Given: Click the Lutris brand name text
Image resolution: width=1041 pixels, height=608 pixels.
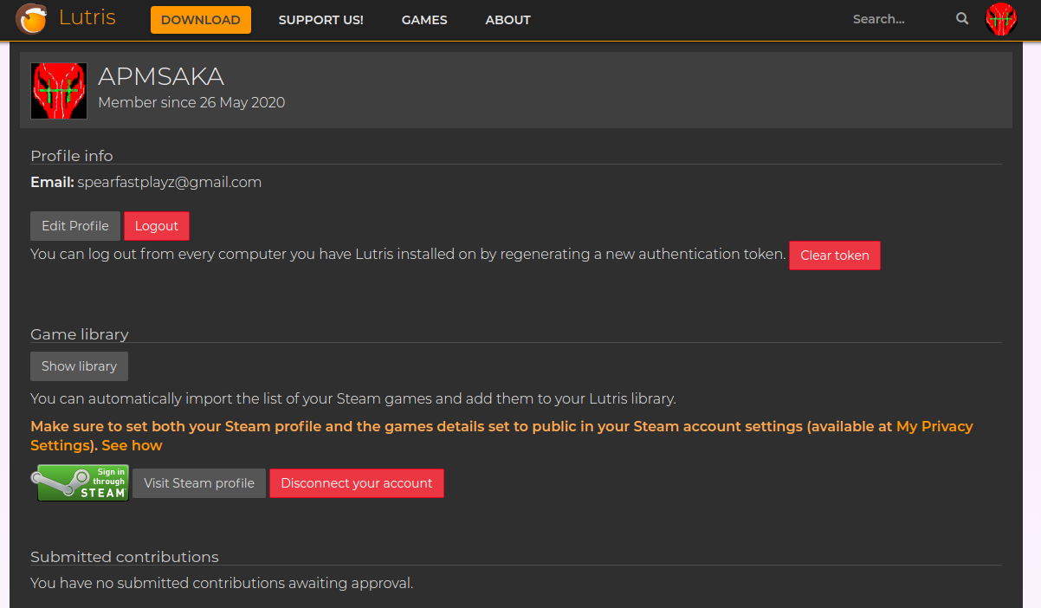Looking at the screenshot, I should tap(87, 17).
